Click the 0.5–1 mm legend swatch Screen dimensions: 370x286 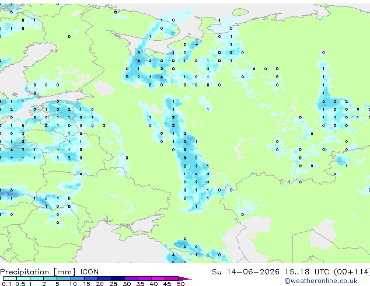pyautogui.click(x=23, y=278)
